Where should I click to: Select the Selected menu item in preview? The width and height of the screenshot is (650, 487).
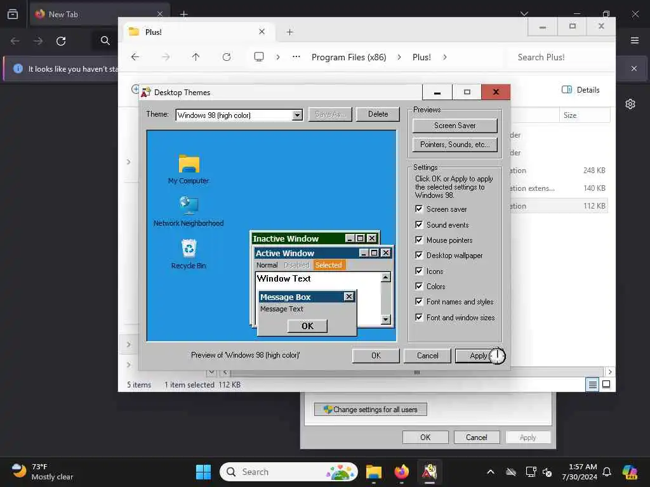pyautogui.click(x=328, y=265)
